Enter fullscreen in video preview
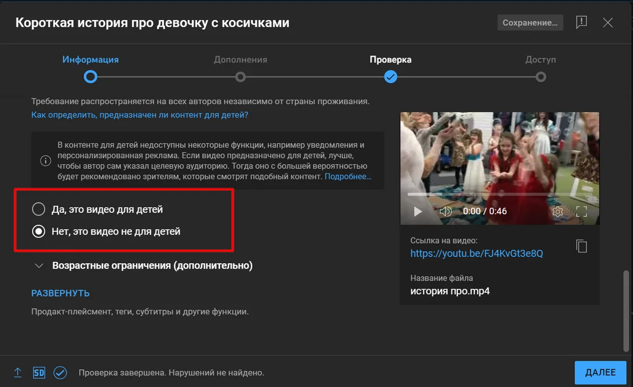This screenshot has height=387, width=633. pyautogui.click(x=581, y=212)
